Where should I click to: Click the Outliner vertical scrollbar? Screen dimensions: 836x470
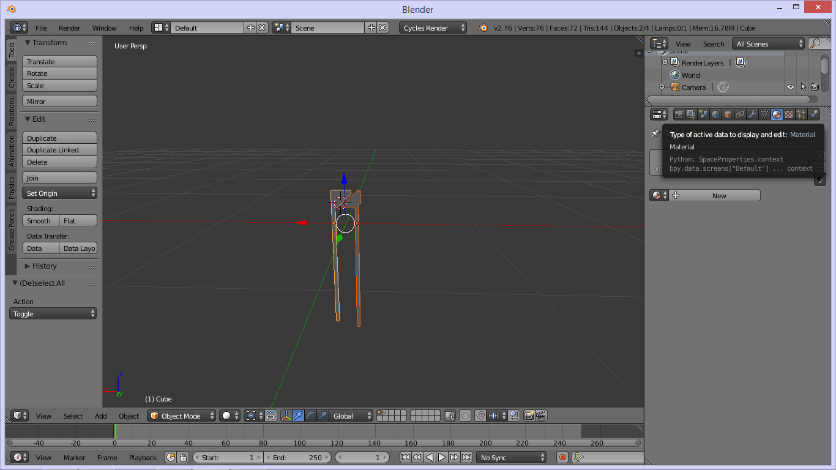click(x=824, y=65)
